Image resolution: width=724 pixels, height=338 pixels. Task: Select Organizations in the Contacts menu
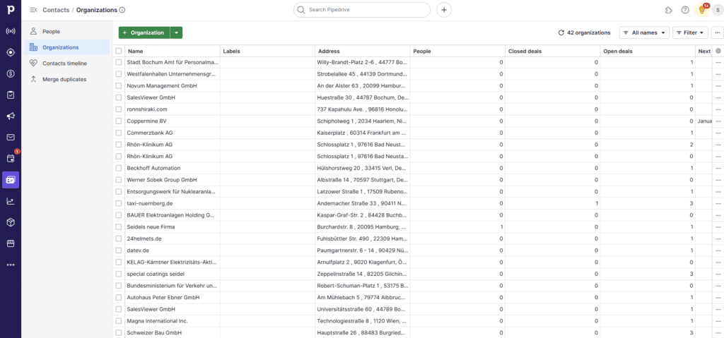(x=67, y=47)
